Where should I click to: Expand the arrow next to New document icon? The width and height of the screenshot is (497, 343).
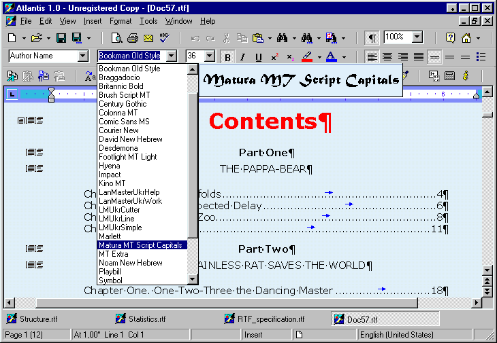point(24,38)
